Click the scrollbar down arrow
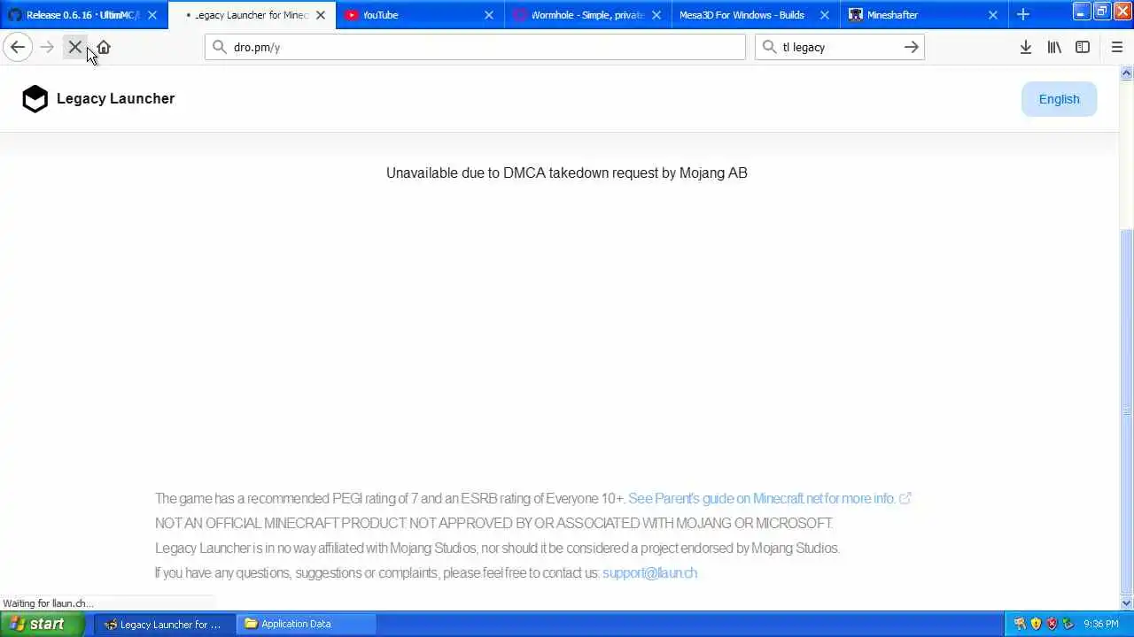The height and width of the screenshot is (637, 1134). [x=1127, y=602]
